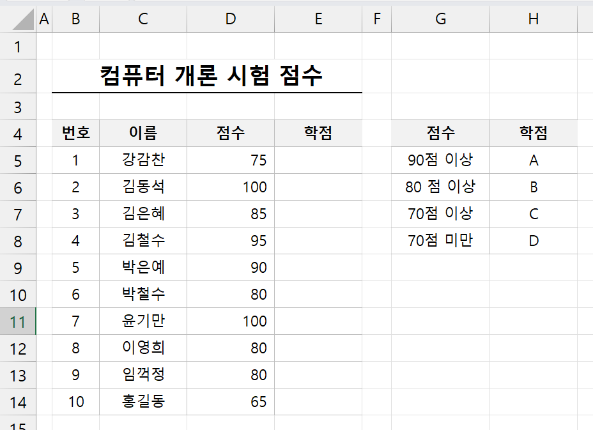Select row 5 header
Viewport: 593px width, 430px height.
click(18, 160)
